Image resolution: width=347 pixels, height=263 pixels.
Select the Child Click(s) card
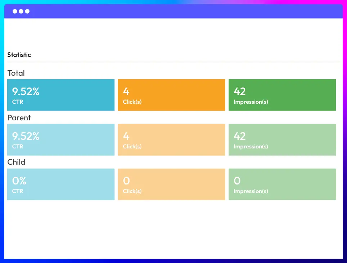(171, 184)
